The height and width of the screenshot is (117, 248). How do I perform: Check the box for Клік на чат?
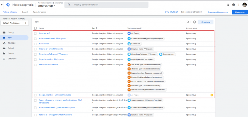pyautogui.click(x=35, y=44)
